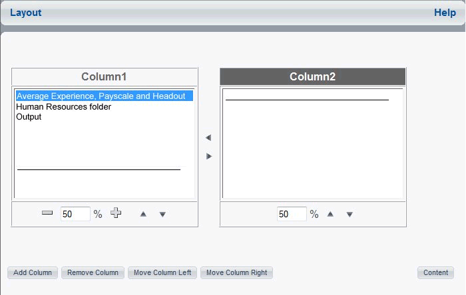Click Move Column Left button

(162, 273)
